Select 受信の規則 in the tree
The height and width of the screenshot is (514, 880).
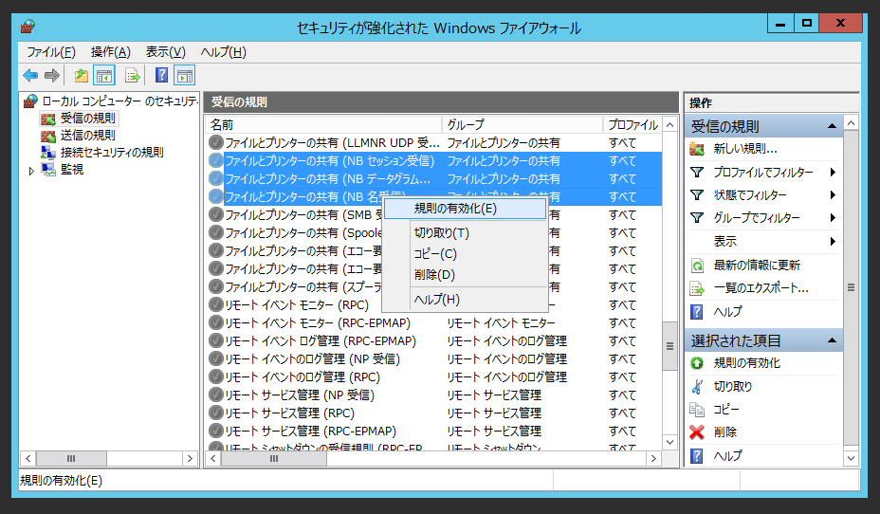pos(87,119)
